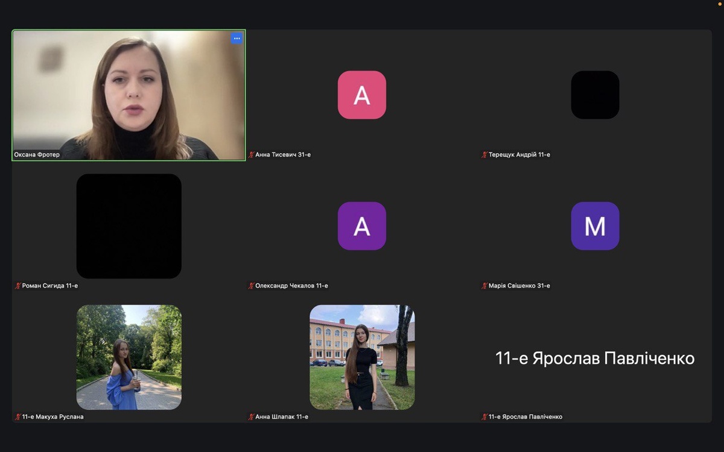Select Анна Тисевич's pink "A" avatar
This screenshot has height=452, width=724.
click(x=361, y=95)
